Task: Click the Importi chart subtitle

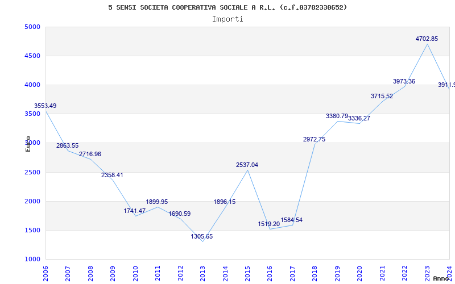Action: (227, 19)
